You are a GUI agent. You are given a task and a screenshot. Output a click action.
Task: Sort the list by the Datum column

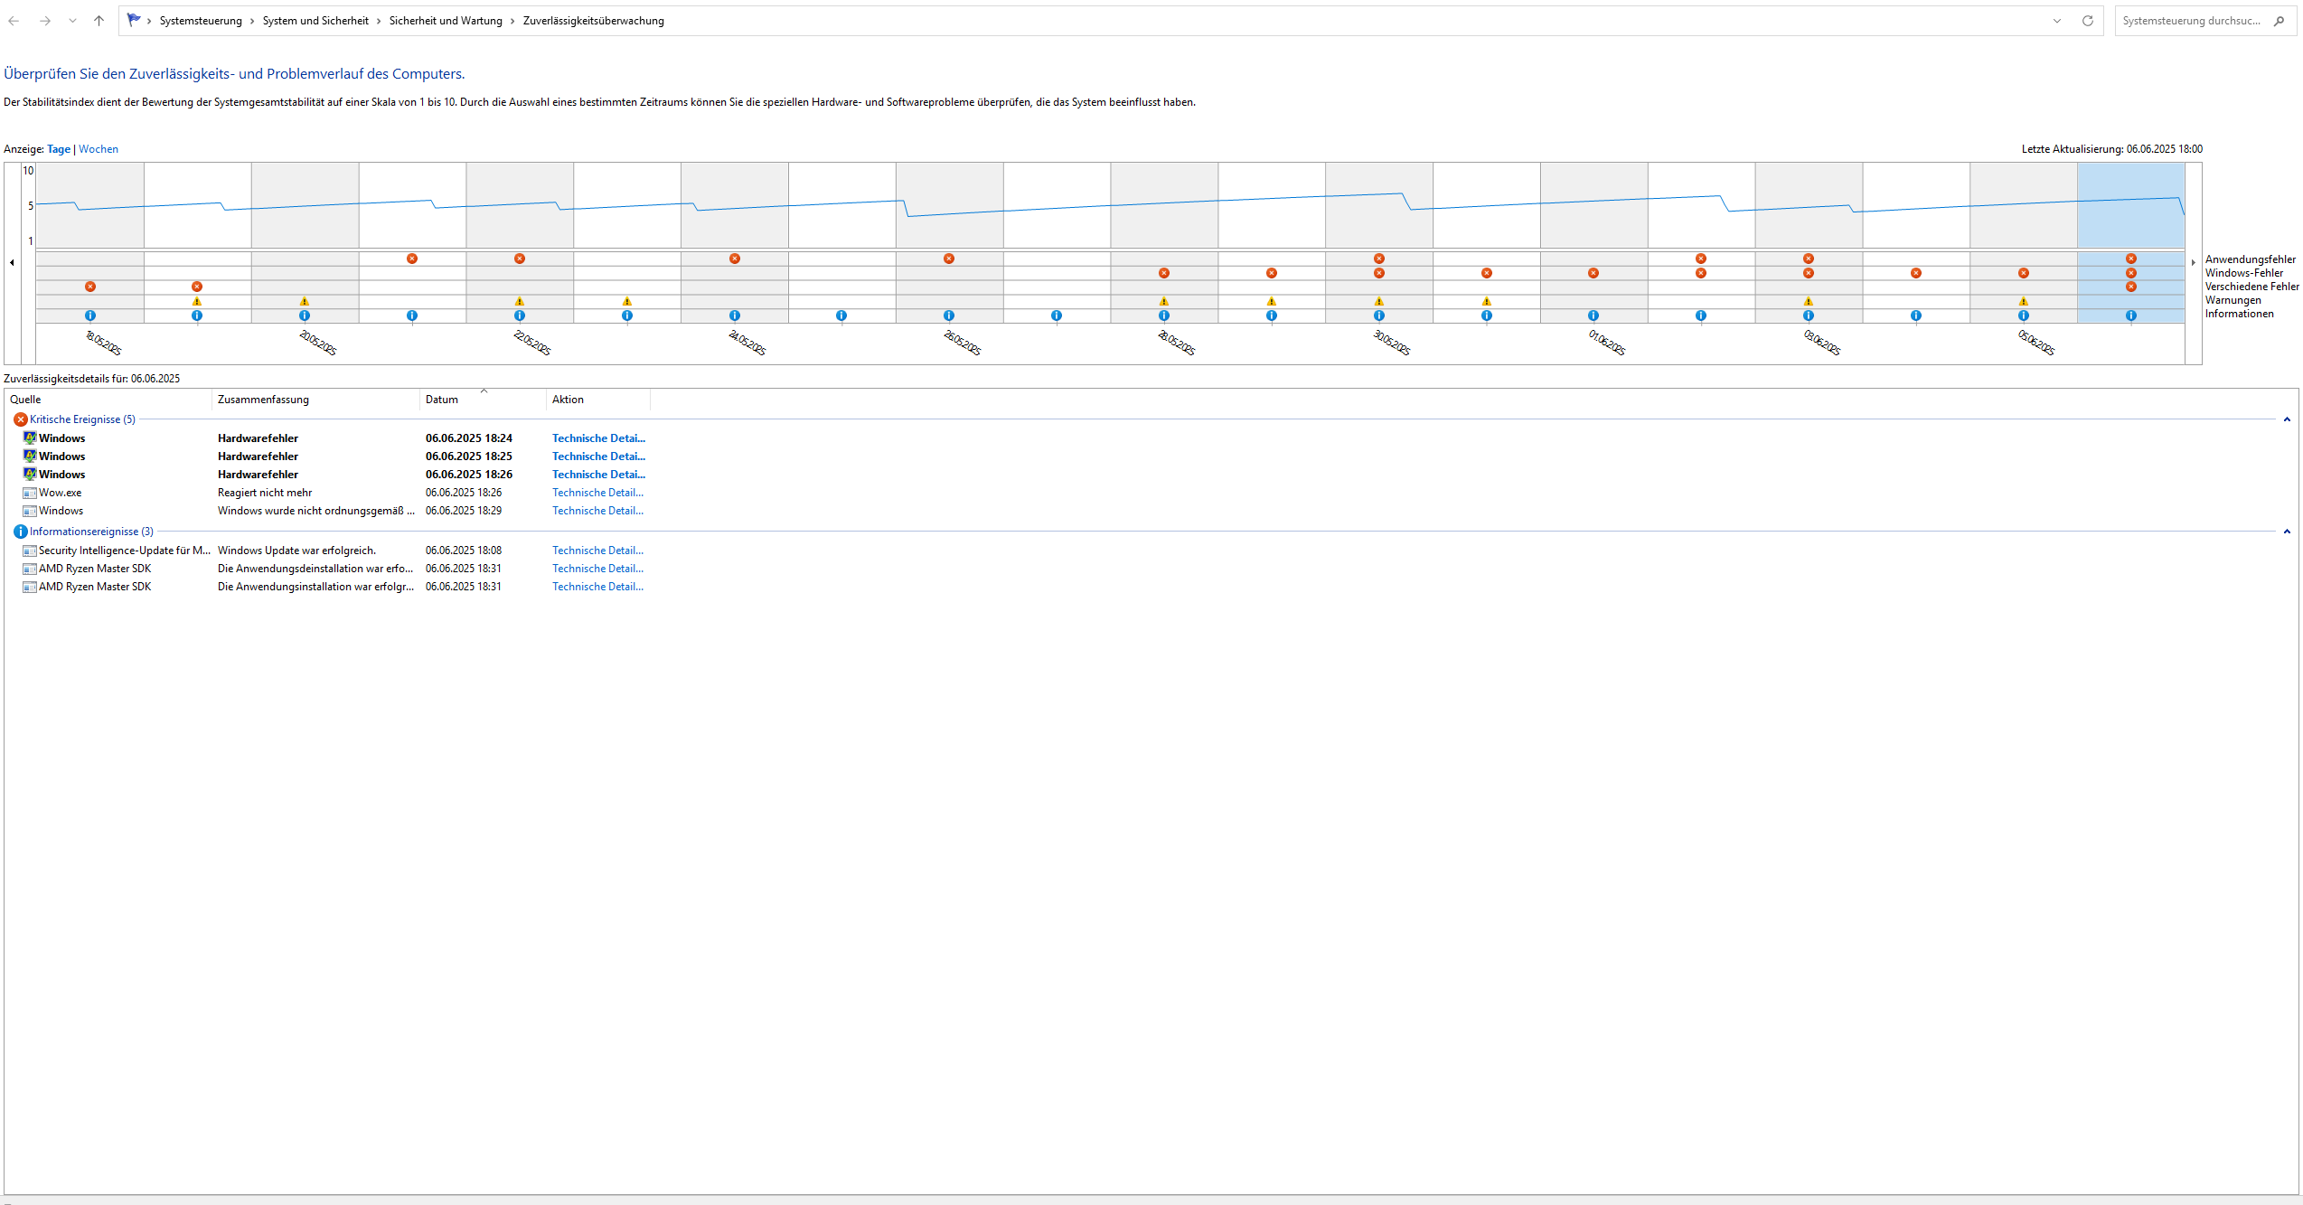[x=442, y=400]
